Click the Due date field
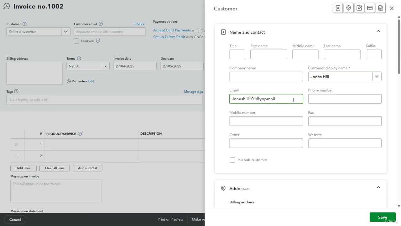This screenshot has height=226, width=401. (182, 66)
